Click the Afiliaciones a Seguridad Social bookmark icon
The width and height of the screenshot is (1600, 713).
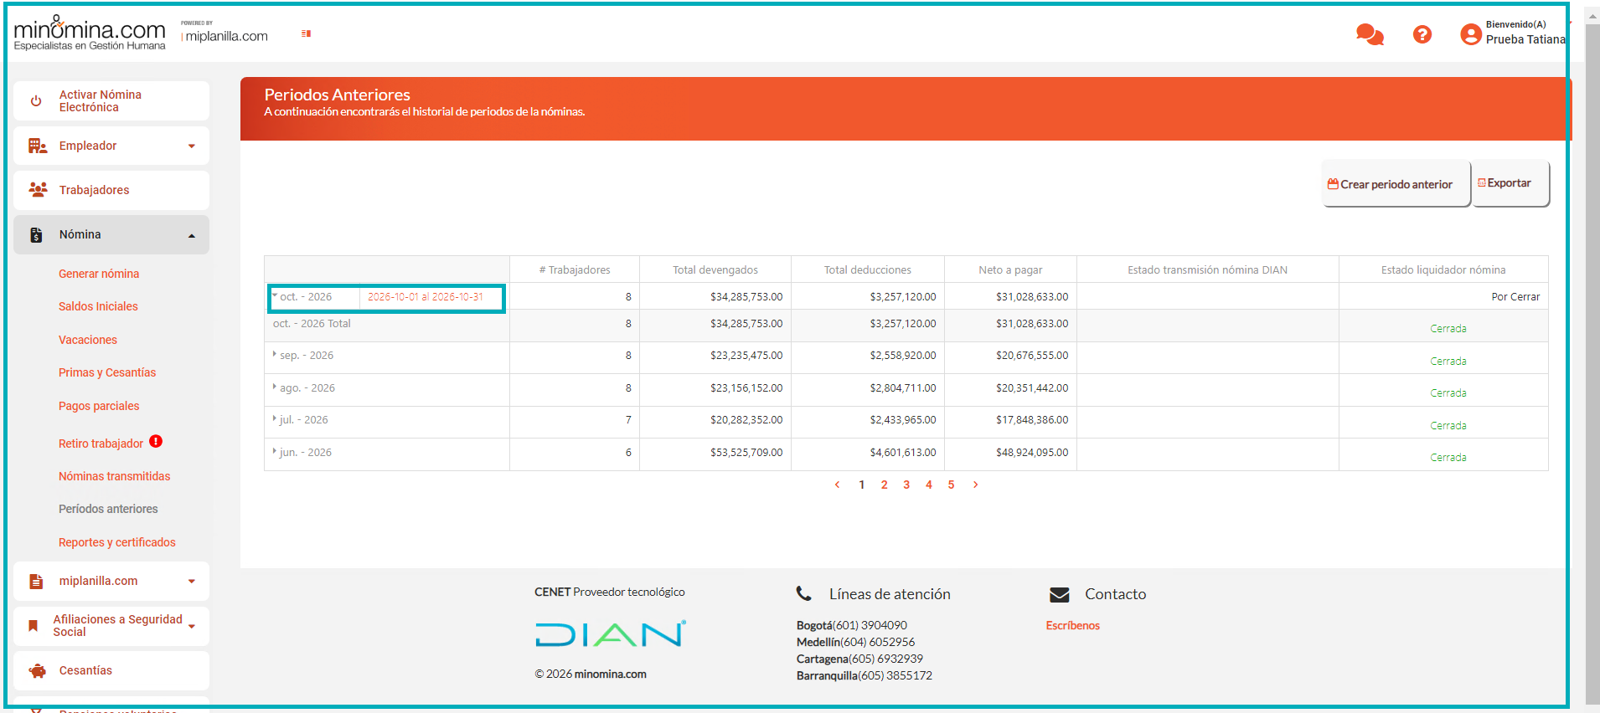tap(34, 626)
